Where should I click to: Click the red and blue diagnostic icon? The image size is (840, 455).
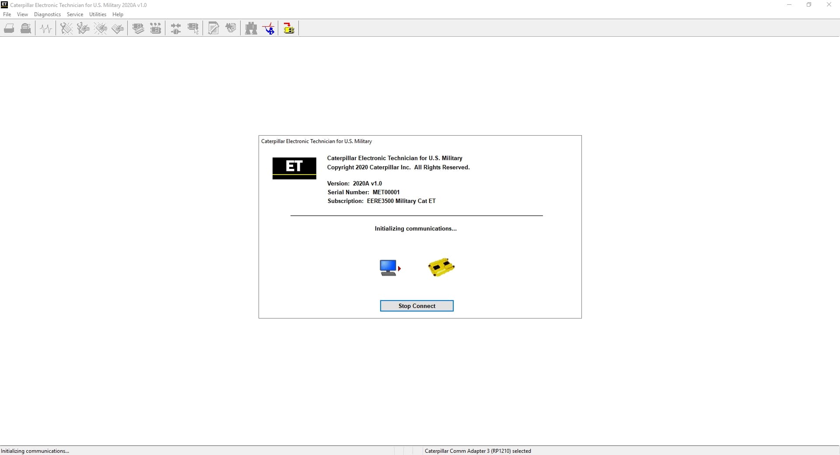(269, 29)
